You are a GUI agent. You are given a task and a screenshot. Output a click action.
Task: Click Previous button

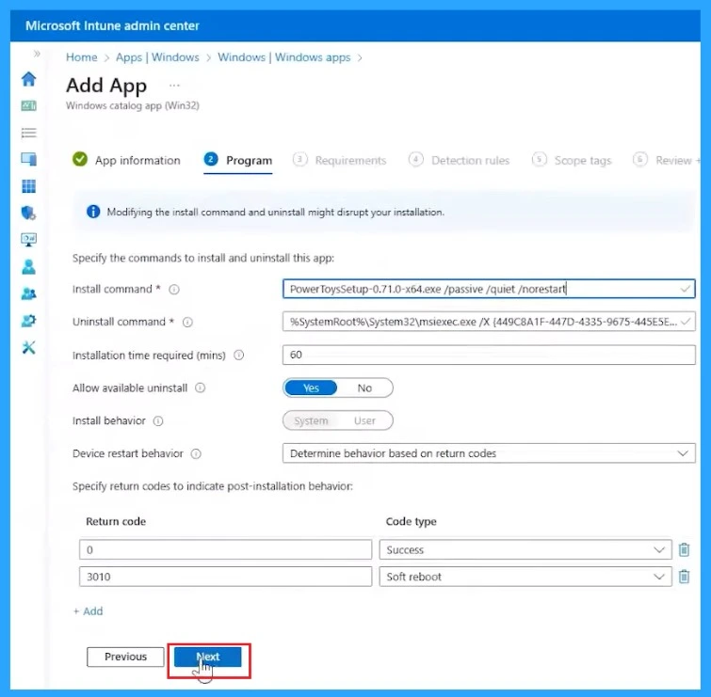125,657
